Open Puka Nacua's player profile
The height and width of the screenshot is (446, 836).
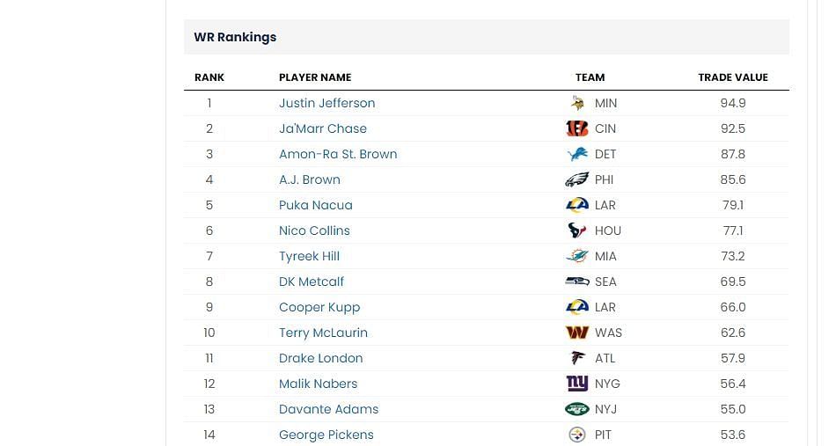(x=316, y=205)
